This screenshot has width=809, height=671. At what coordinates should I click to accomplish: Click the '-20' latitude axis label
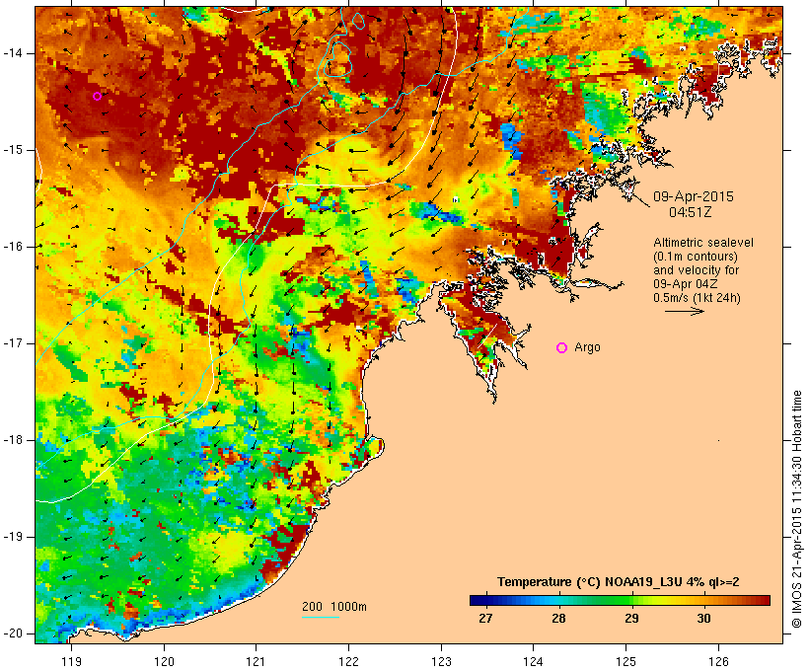coord(13,634)
